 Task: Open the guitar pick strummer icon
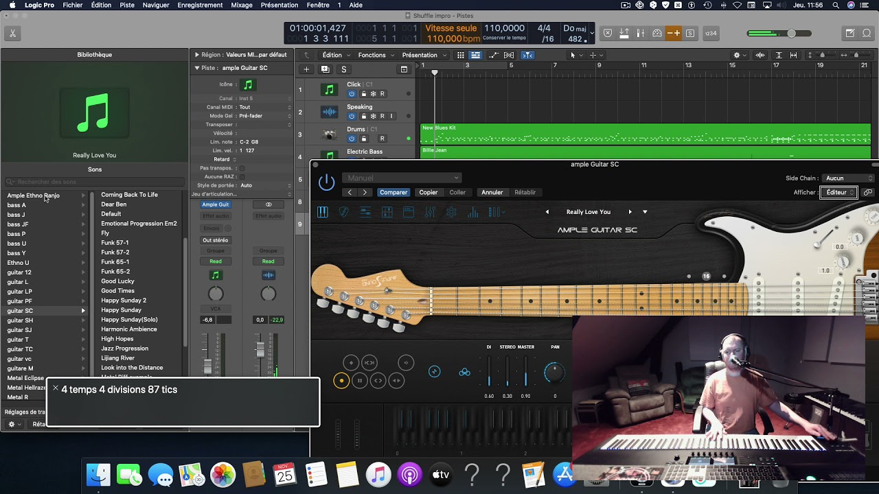point(344,213)
